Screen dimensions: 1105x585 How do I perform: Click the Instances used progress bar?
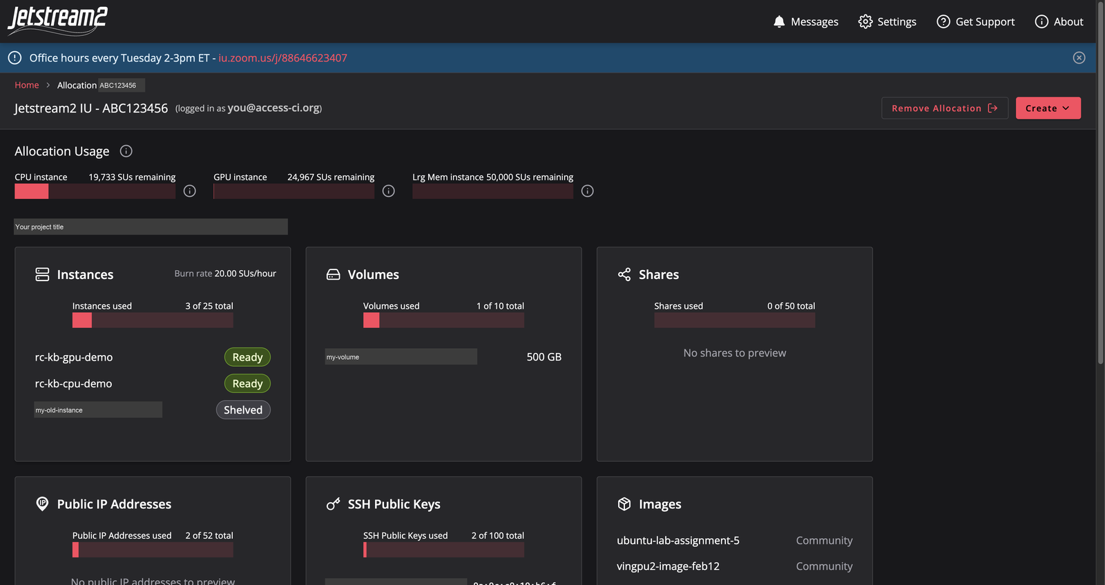(x=153, y=320)
